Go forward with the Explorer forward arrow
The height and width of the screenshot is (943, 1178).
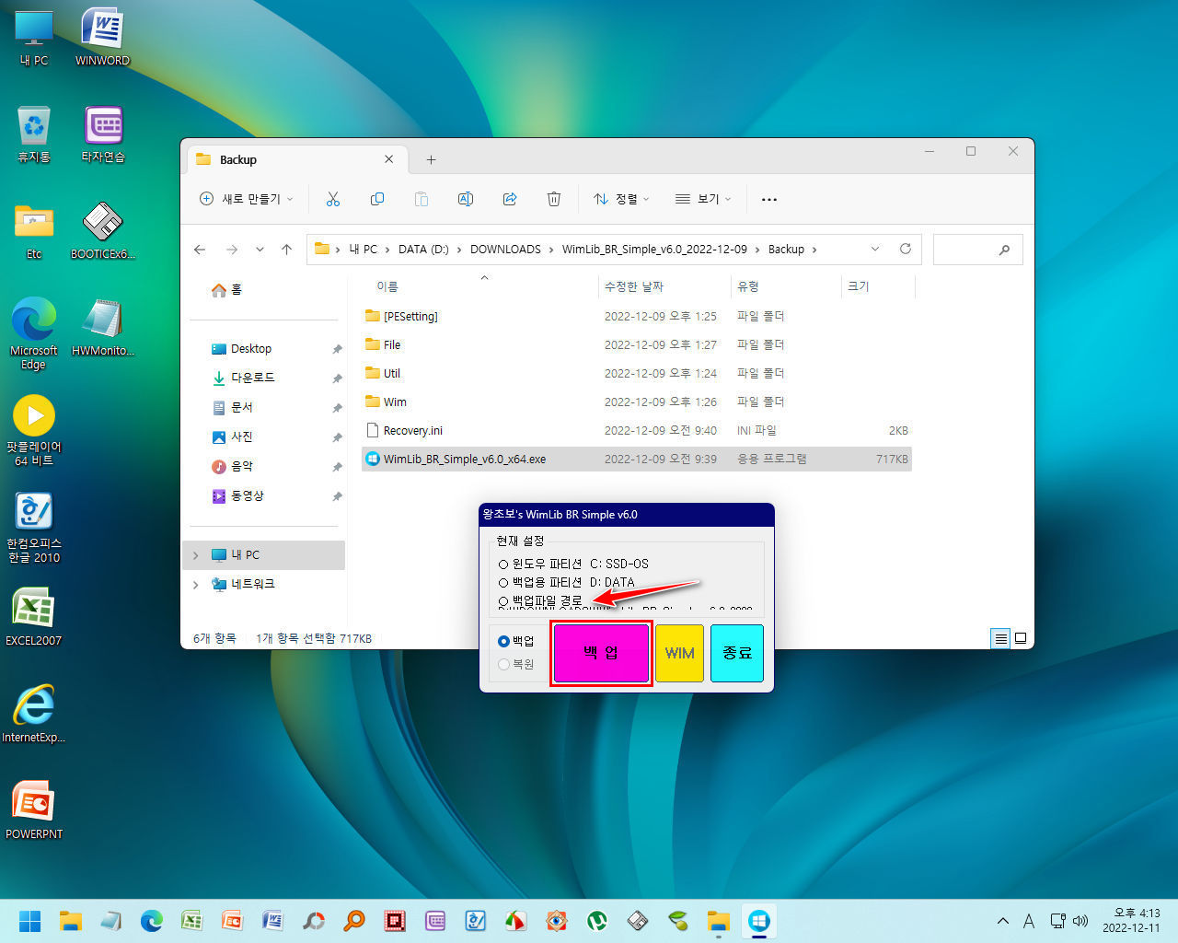(232, 250)
